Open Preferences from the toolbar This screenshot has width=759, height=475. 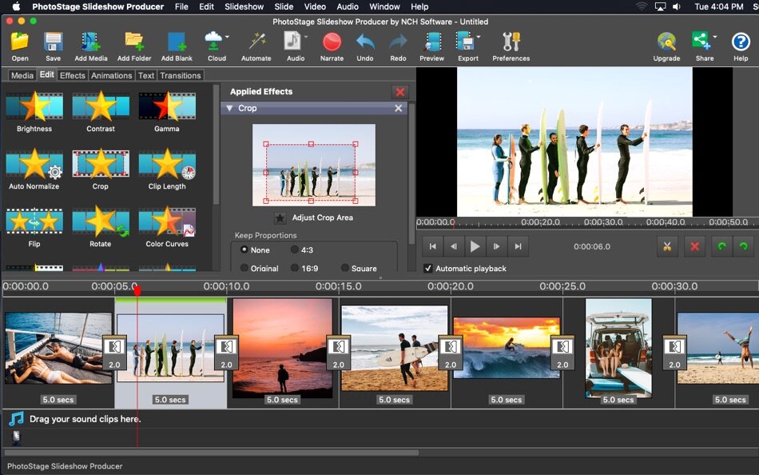(x=511, y=42)
